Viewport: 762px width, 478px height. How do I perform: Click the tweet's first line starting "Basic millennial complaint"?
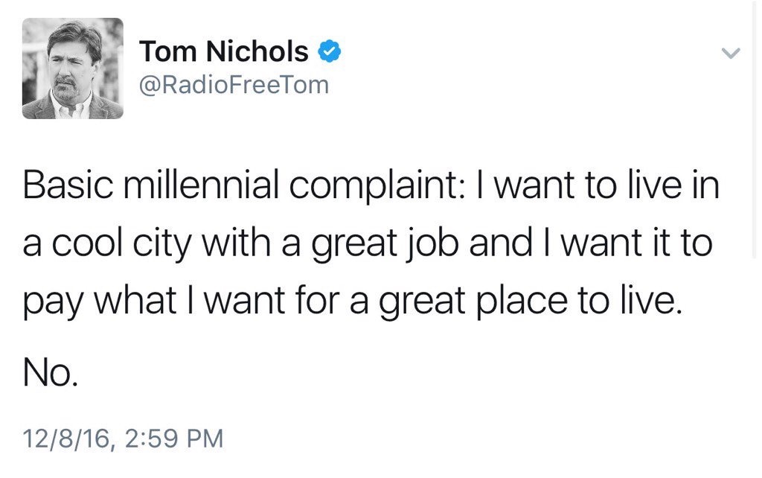point(371,186)
